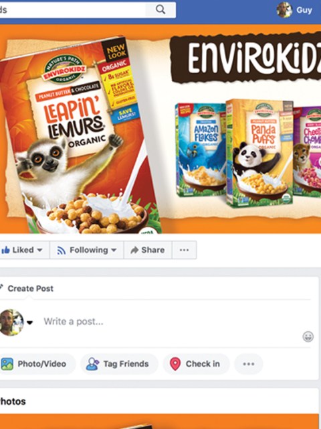Click the Guy profile name link

point(304,10)
